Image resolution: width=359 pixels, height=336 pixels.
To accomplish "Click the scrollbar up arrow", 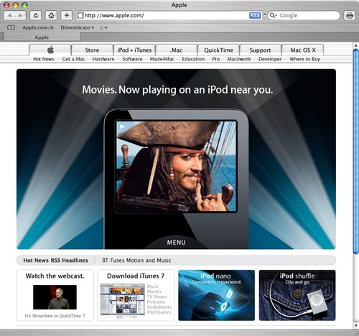I will [356, 45].
